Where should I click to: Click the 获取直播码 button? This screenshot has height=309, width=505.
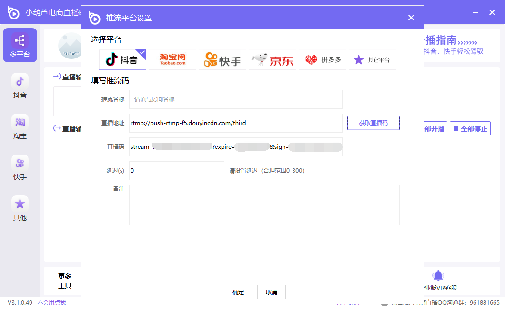tap(373, 123)
